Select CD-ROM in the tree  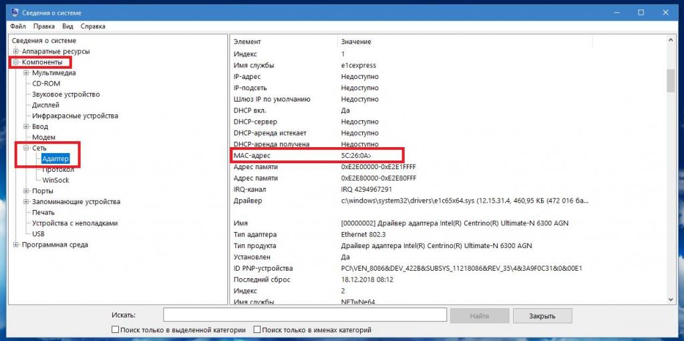(x=46, y=84)
